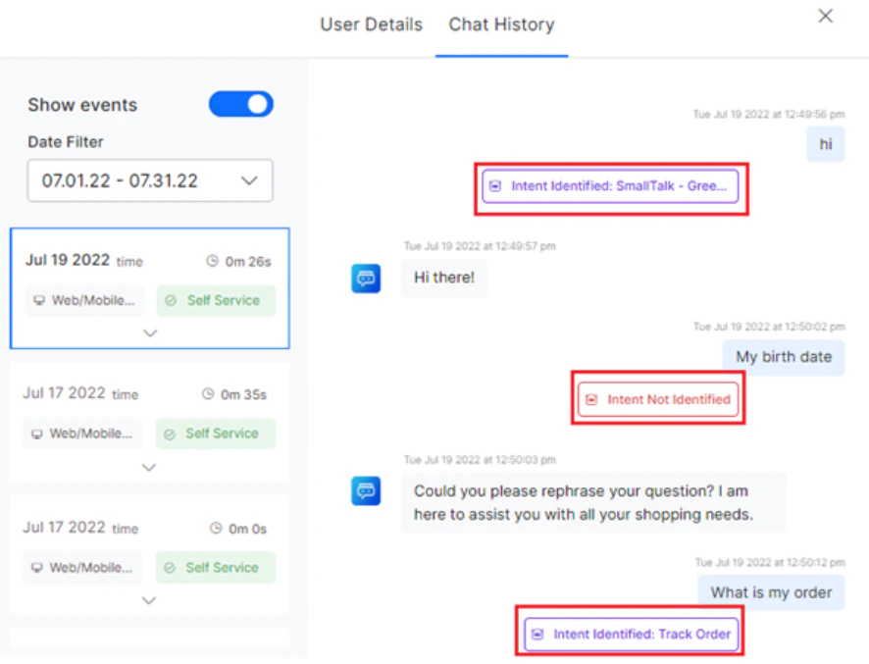Expand the 0m 35s Jul 17 session card
Viewport: 869px width, 664px height.
[x=148, y=467]
